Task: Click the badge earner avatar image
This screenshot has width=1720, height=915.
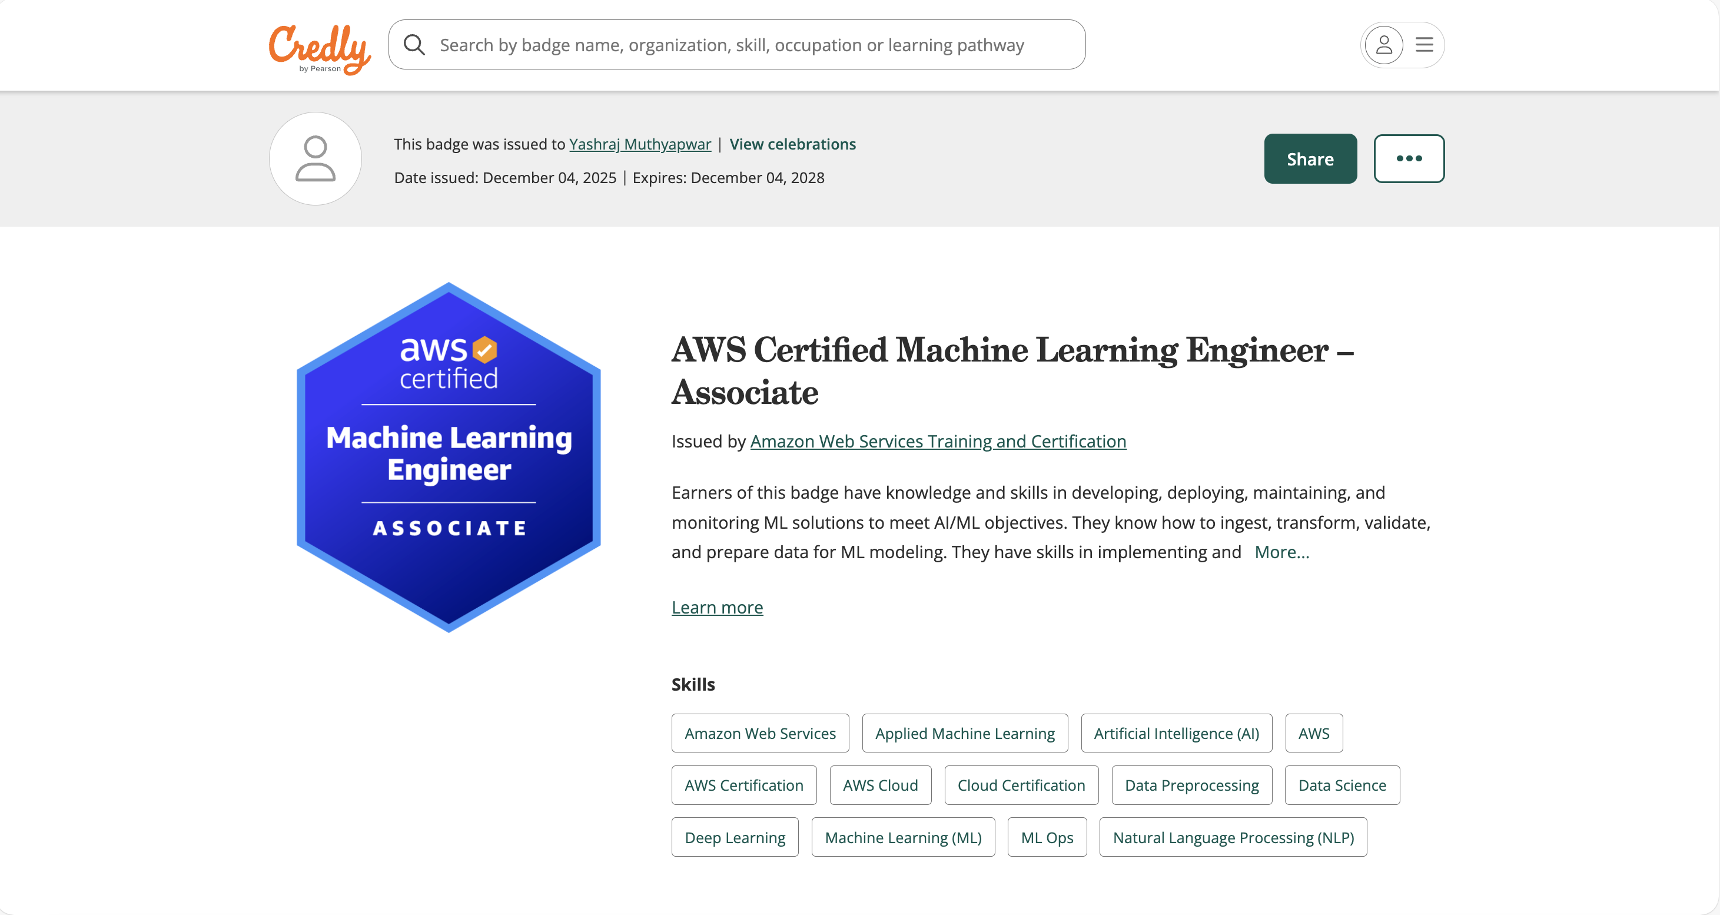Action: 314,159
